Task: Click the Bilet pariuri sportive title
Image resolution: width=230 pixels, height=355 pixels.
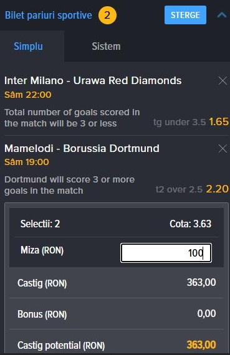Action: [49, 15]
